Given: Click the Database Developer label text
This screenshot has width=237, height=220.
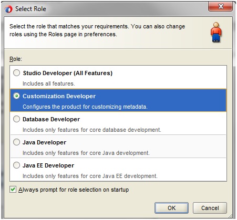Looking at the screenshot, I should pyautogui.click(x=51, y=119).
